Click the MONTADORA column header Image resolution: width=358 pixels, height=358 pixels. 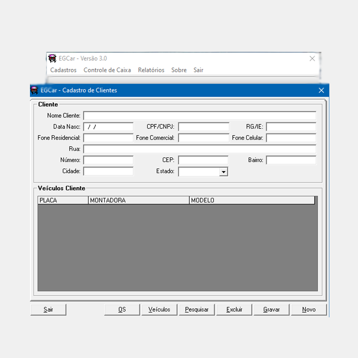pos(139,200)
